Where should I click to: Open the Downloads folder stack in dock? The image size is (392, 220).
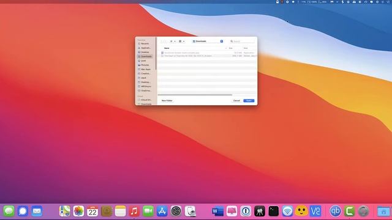click(x=383, y=211)
